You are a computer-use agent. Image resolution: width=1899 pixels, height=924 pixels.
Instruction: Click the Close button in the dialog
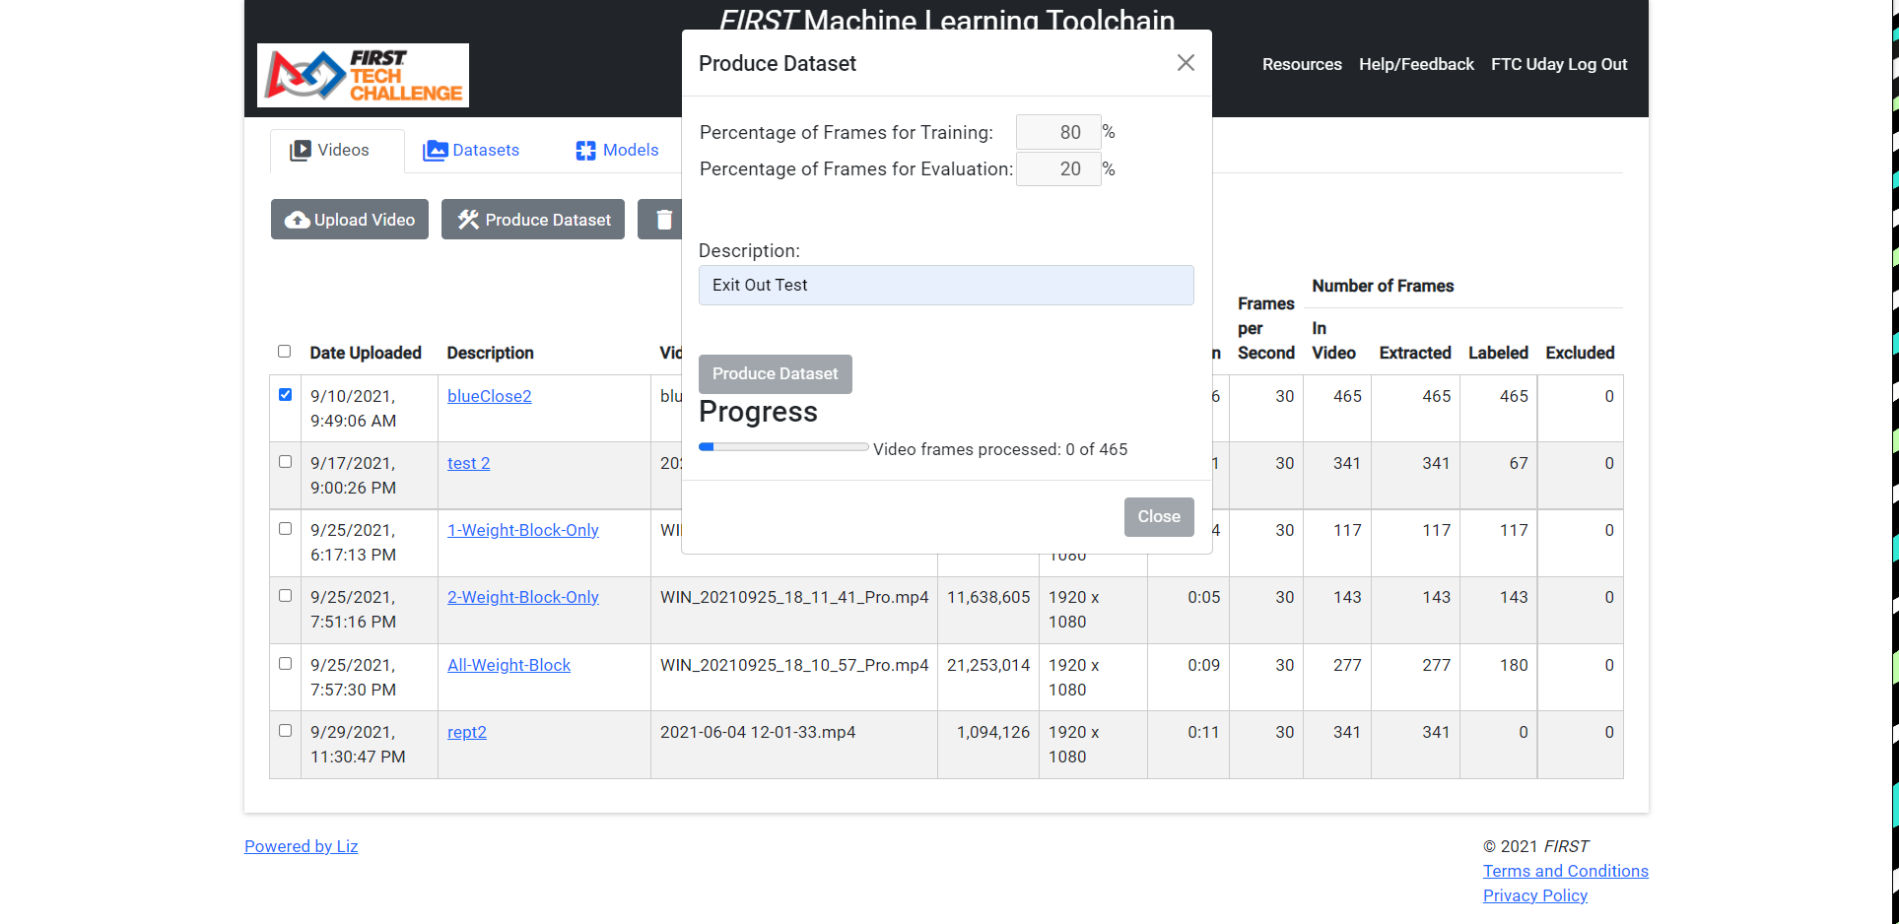point(1158,516)
